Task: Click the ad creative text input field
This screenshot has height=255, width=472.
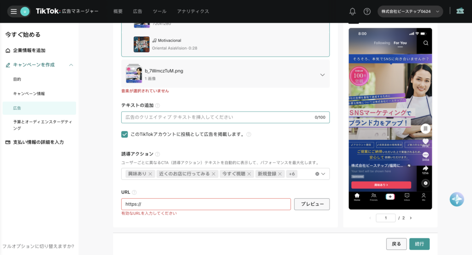Action: 225,118
